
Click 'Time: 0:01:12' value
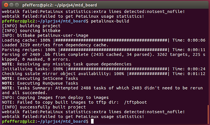[189, 74]
